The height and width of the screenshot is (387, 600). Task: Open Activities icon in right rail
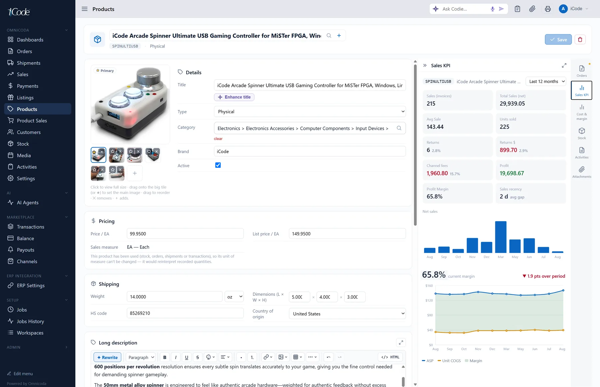582,153
